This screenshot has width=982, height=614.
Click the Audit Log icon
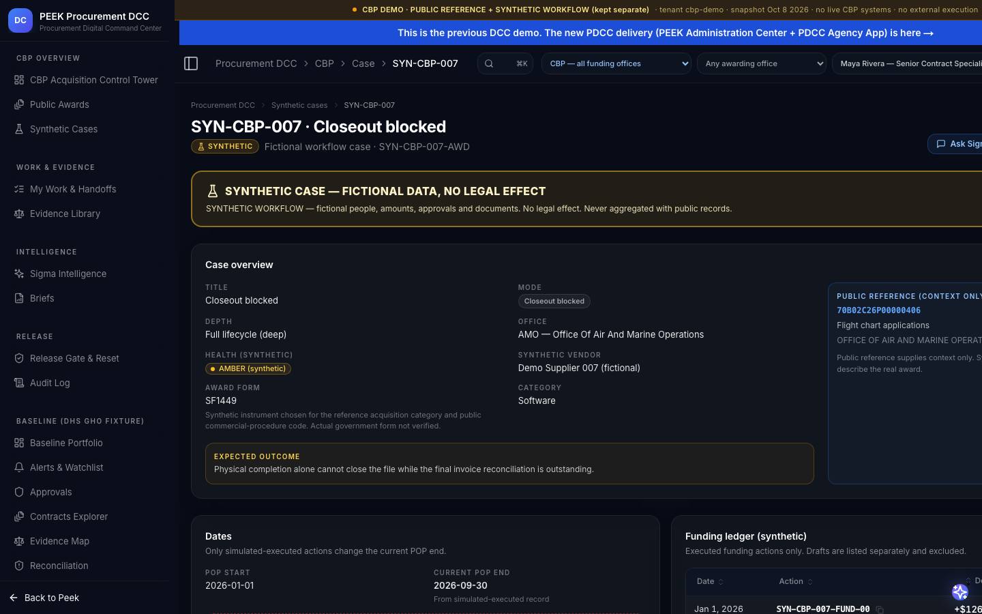point(19,383)
